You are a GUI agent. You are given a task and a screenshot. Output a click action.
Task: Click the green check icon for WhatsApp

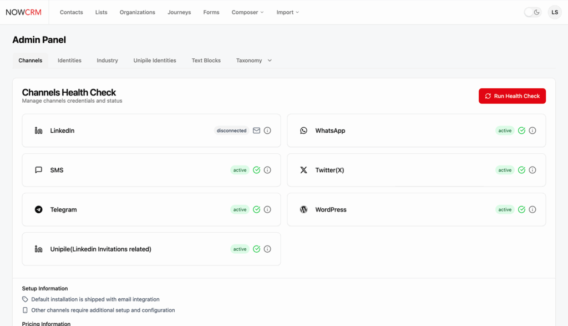click(521, 131)
